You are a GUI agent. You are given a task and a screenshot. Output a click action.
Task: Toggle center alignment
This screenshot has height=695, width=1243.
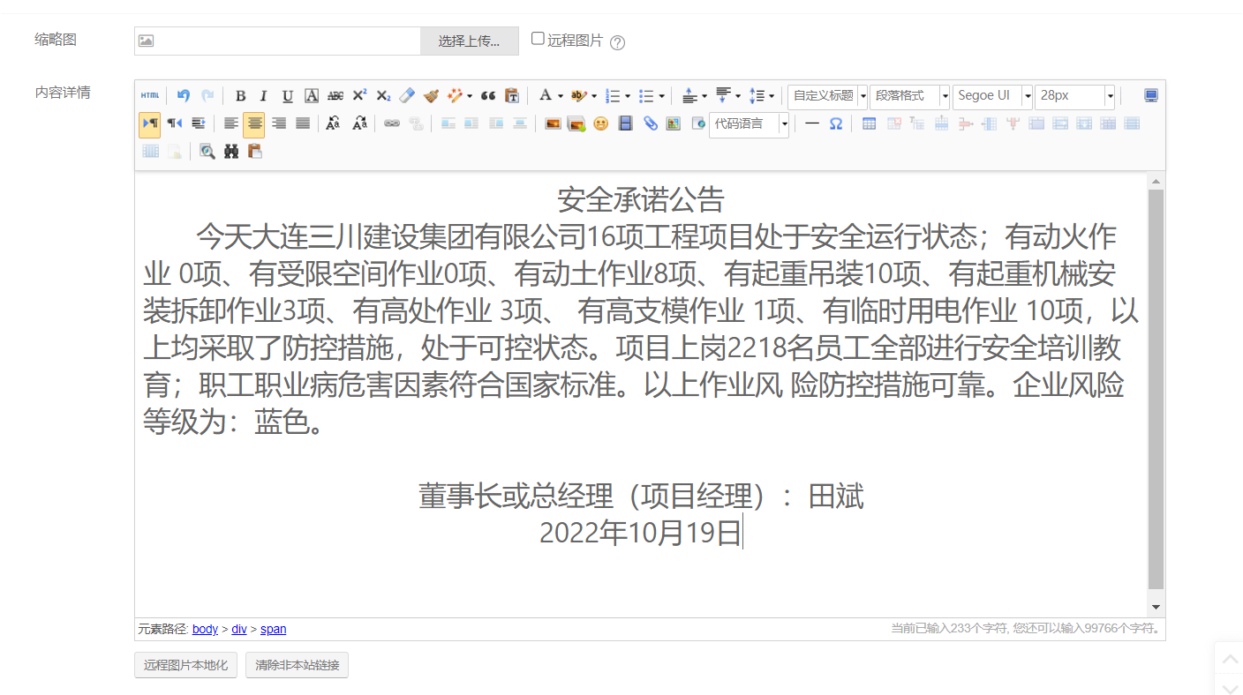point(254,123)
